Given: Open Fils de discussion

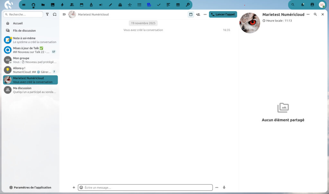Looking at the screenshot, I should (31, 30).
